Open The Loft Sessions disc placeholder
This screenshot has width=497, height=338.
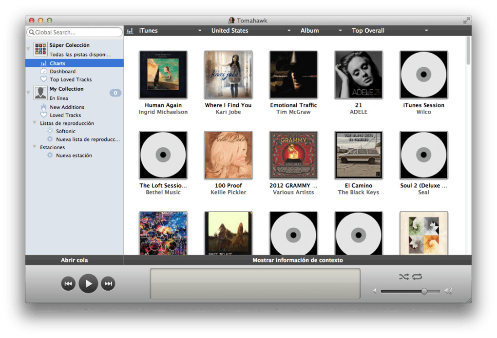pos(163,155)
